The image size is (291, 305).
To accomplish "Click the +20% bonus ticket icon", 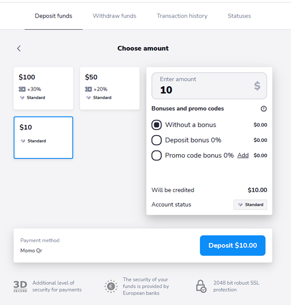I will point(88,89).
